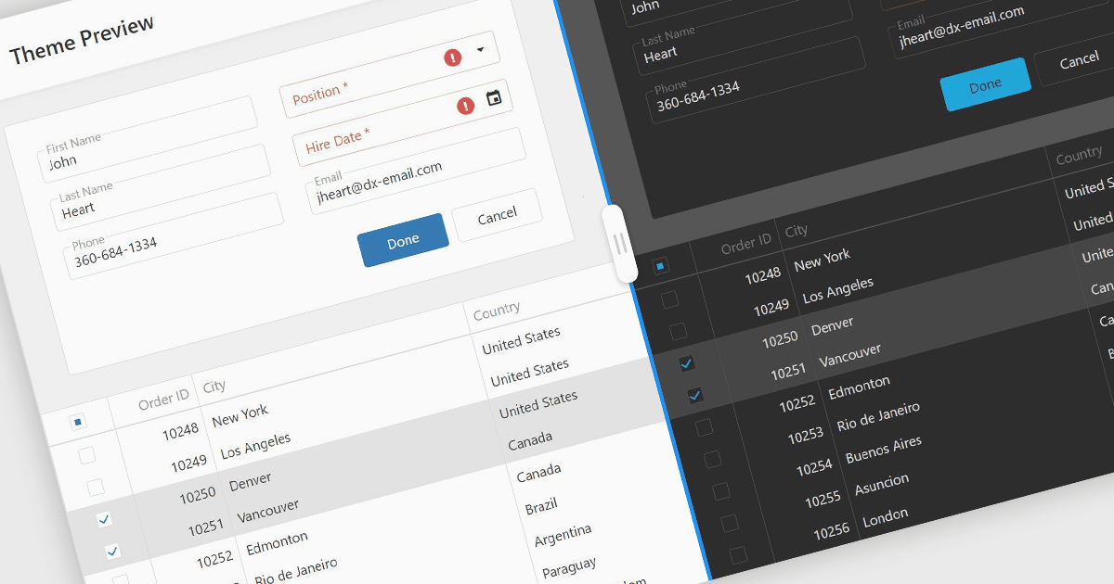Sort by City header in light grid
This screenshot has height=584, width=1114.
[214, 387]
